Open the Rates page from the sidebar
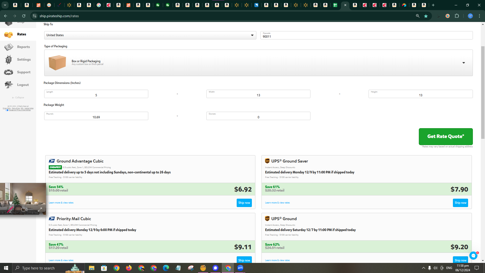The image size is (485, 273). pyautogui.click(x=18, y=34)
